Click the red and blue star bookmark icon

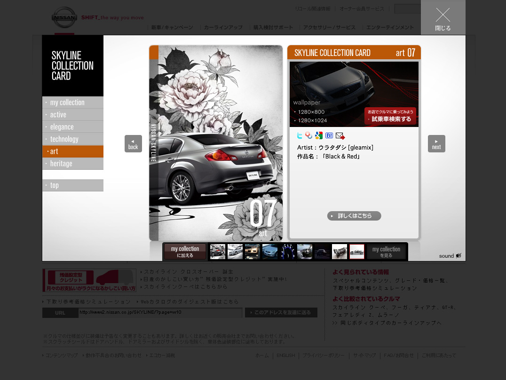coord(309,135)
